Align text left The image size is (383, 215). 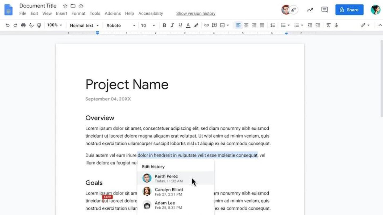click(x=238, y=25)
